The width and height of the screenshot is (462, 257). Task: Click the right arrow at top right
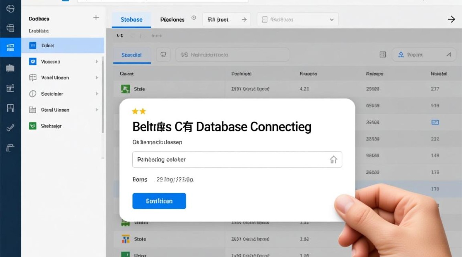[451, 20]
